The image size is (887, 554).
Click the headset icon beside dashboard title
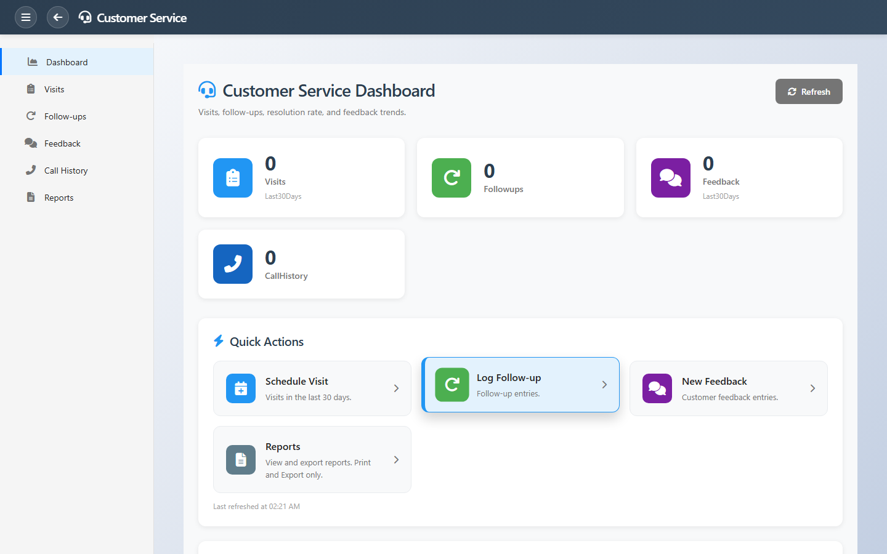(208, 90)
